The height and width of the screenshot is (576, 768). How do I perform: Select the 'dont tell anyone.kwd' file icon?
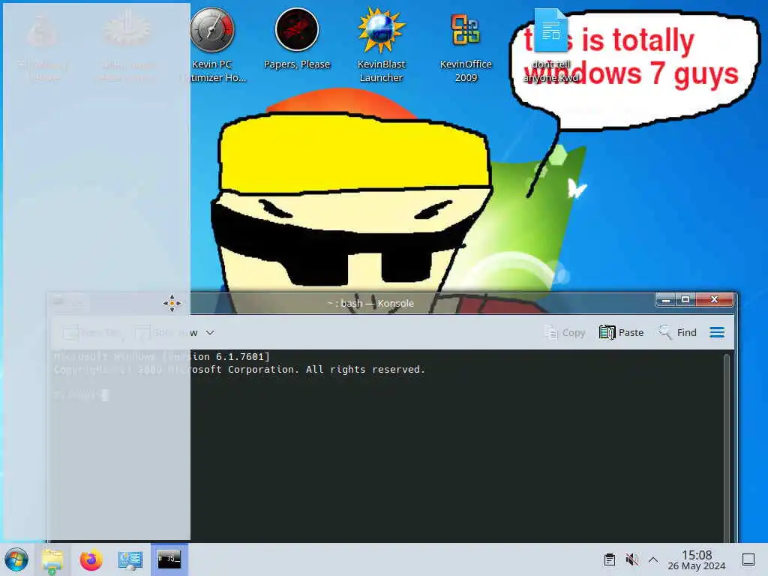[x=551, y=45]
